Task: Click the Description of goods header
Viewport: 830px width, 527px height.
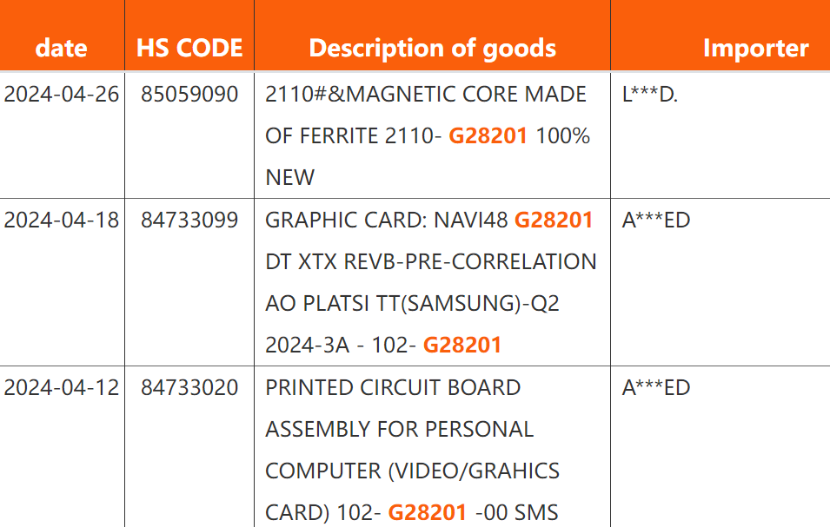Action: [x=432, y=48]
